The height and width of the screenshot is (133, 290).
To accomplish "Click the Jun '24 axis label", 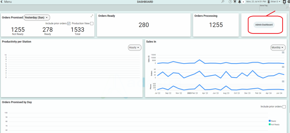I will [x=279, y=93].
